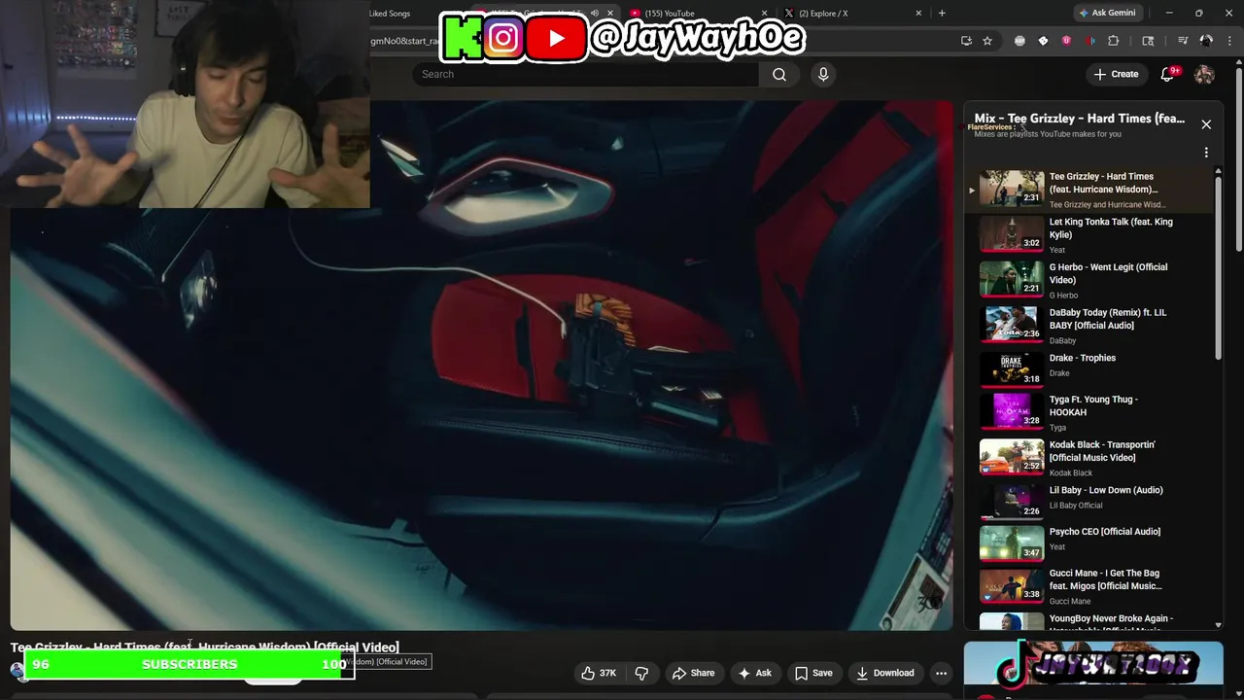Select Gucci Mane - I Get The Bag
This screenshot has height=700, width=1244.
(x=1088, y=586)
